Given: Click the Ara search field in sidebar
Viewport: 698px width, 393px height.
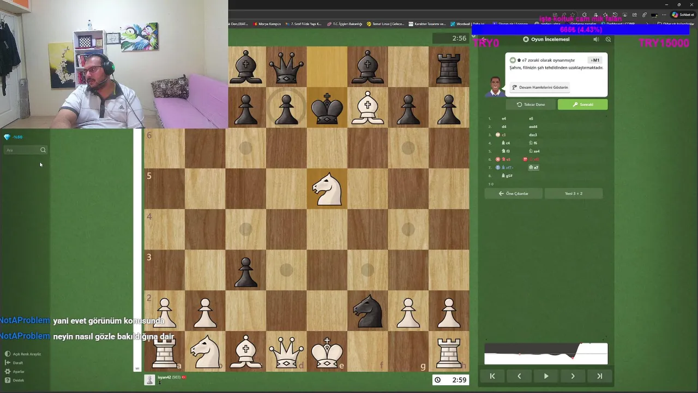Looking at the screenshot, I should click(26, 150).
